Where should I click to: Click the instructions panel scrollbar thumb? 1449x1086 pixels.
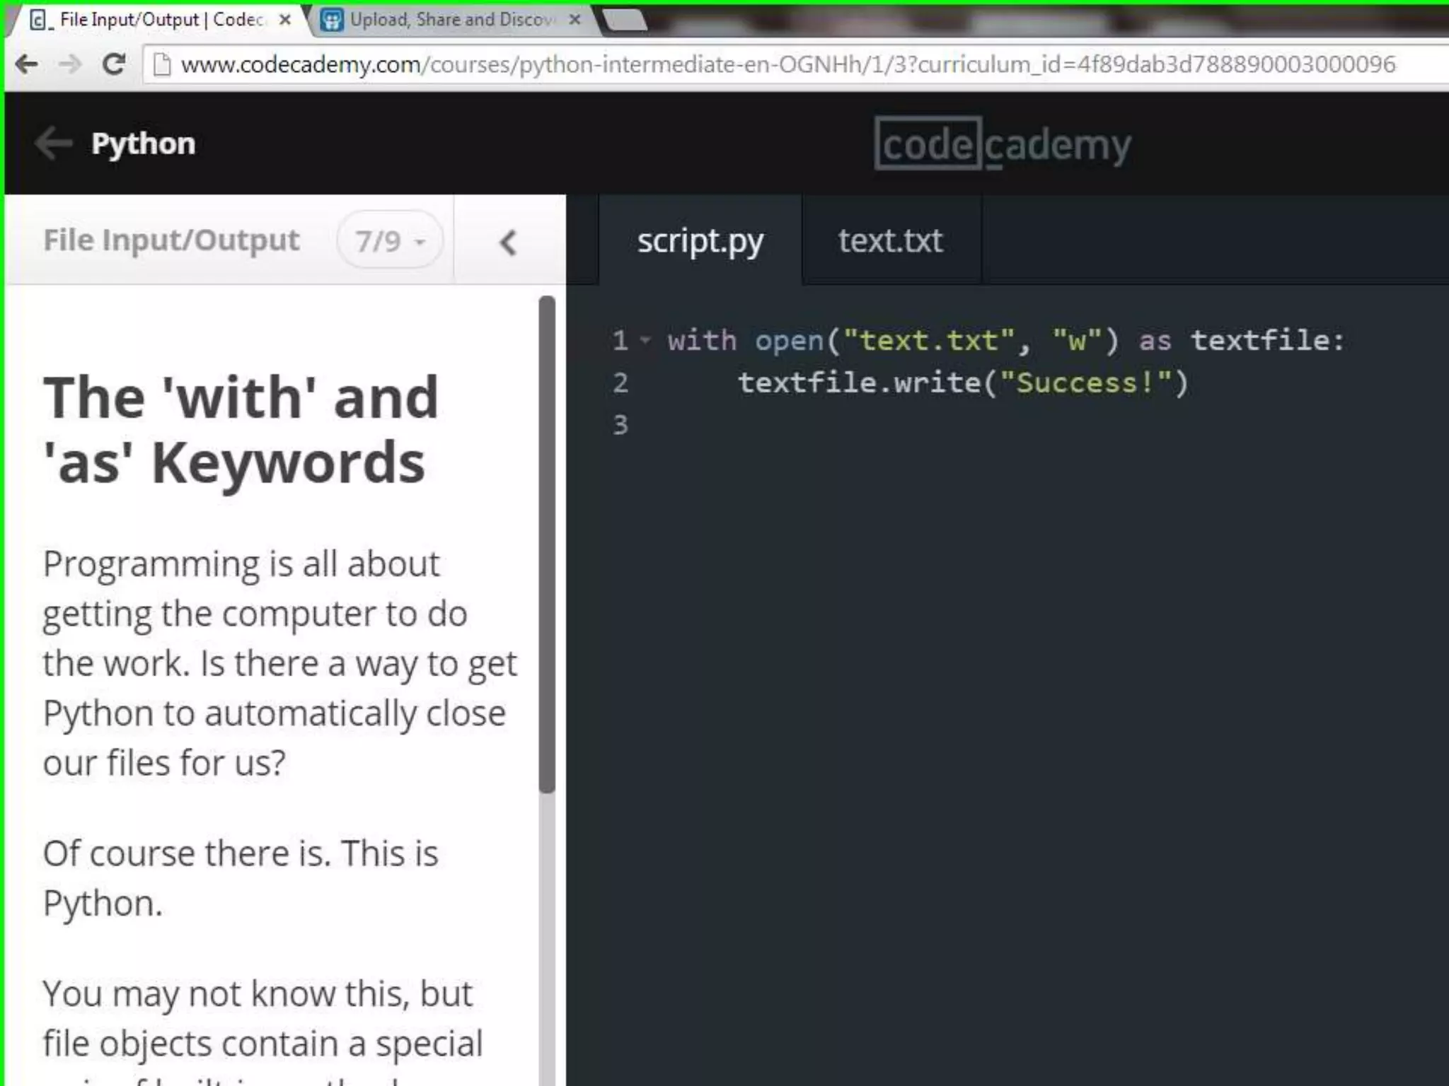coord(547,544)
